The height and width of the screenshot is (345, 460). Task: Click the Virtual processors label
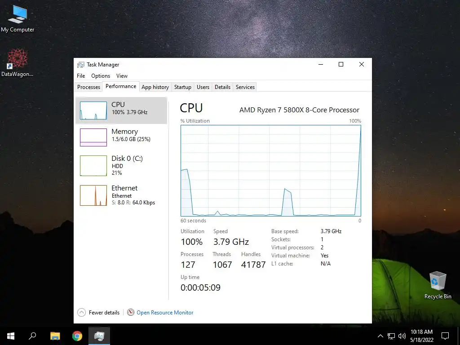[x=293, y=248]
